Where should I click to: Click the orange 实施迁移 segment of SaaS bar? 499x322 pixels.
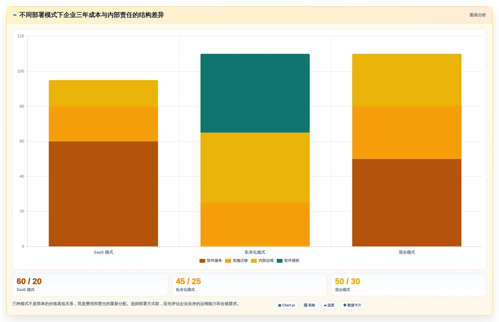click(103, 124)
